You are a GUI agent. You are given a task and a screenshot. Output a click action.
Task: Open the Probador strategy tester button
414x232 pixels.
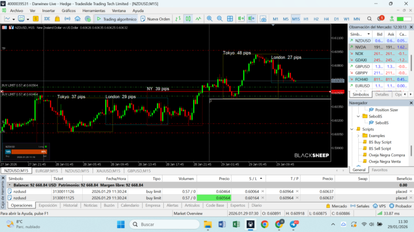tap(401, 206)
